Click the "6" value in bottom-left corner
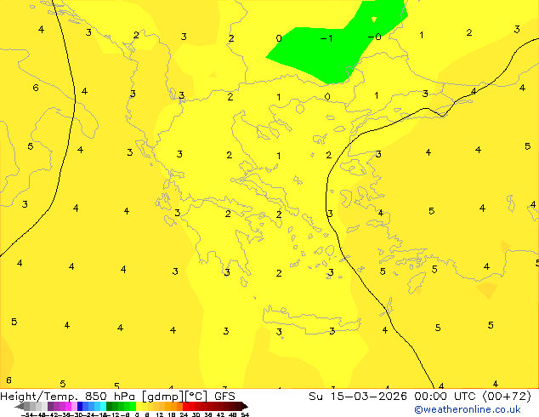The image size is (539, 417). pyautogui.click(x=9, y=380)
